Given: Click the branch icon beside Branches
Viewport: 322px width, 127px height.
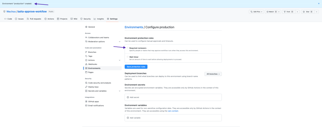Looking at the screenshot, I should 86,52.
